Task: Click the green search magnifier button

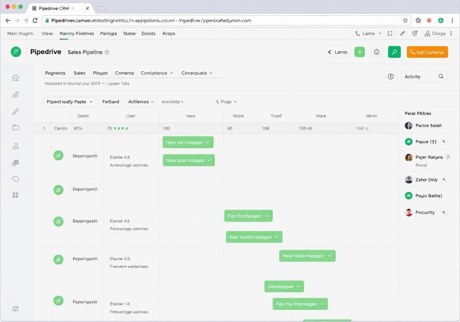Action: (x=394, y=52)
